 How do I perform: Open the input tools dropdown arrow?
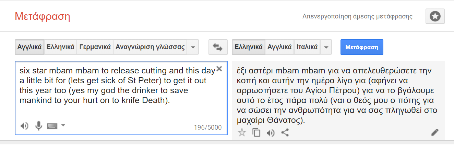[63, 126]
